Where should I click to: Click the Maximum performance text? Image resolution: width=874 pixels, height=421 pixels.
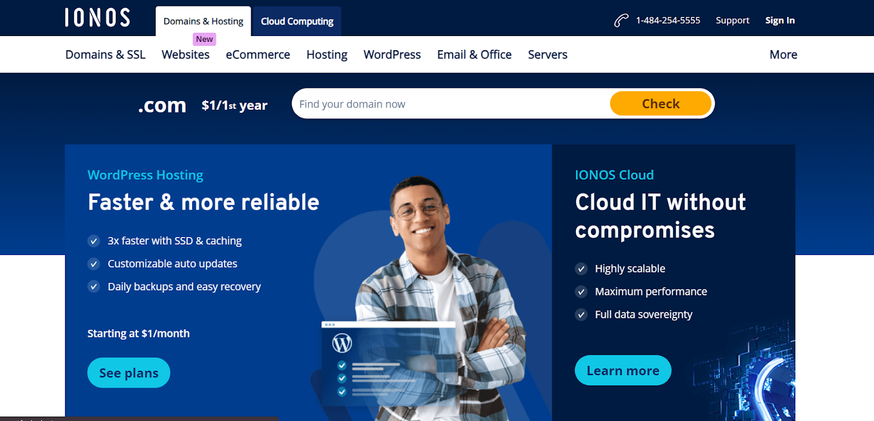coord(651,292)
